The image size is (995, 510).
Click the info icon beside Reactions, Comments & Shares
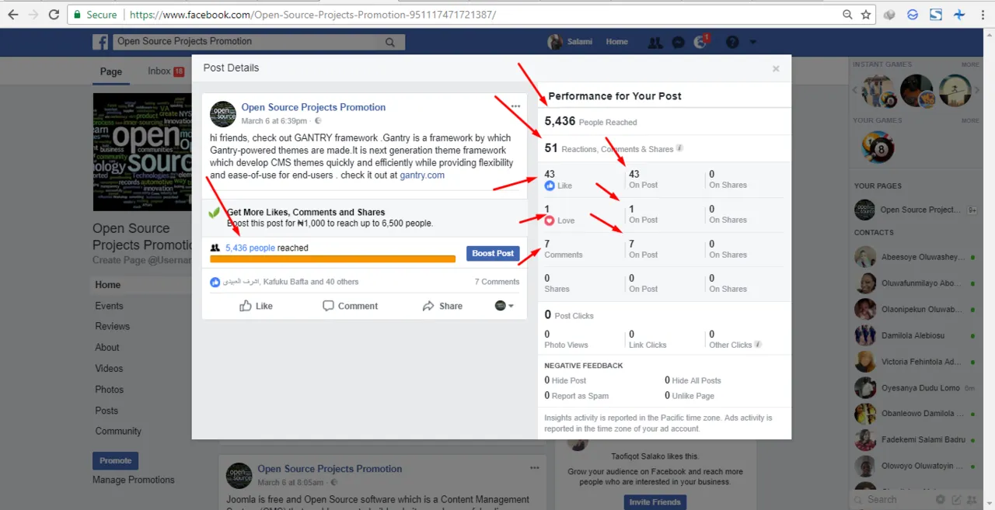[679, 148]
